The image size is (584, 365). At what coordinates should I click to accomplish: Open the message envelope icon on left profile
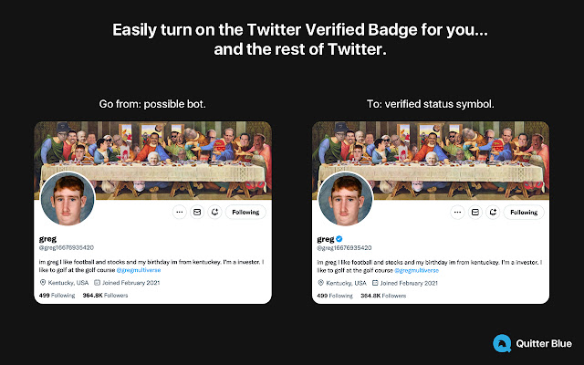click(195, 212)
